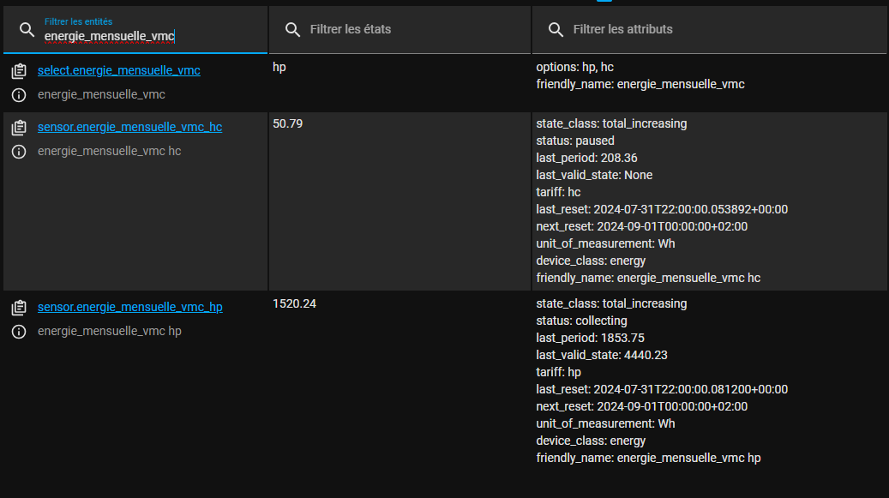Show more info for energie_mensuelle_vmc hc
The width and height of the screenshot is (889, 498).
pyautogui.click(x=19, y=152)
